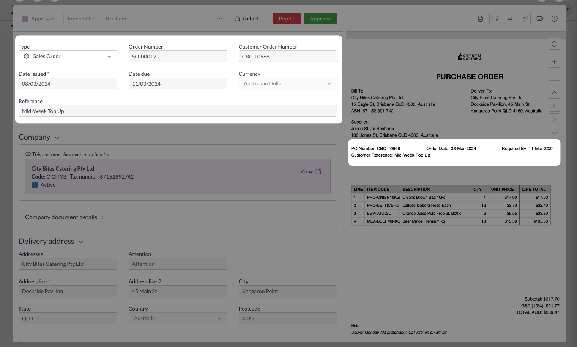Click the red Reject button

pyautogui.click(x=287, y=19)
